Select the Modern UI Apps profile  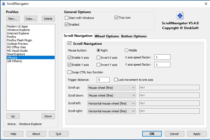(31, 26)
